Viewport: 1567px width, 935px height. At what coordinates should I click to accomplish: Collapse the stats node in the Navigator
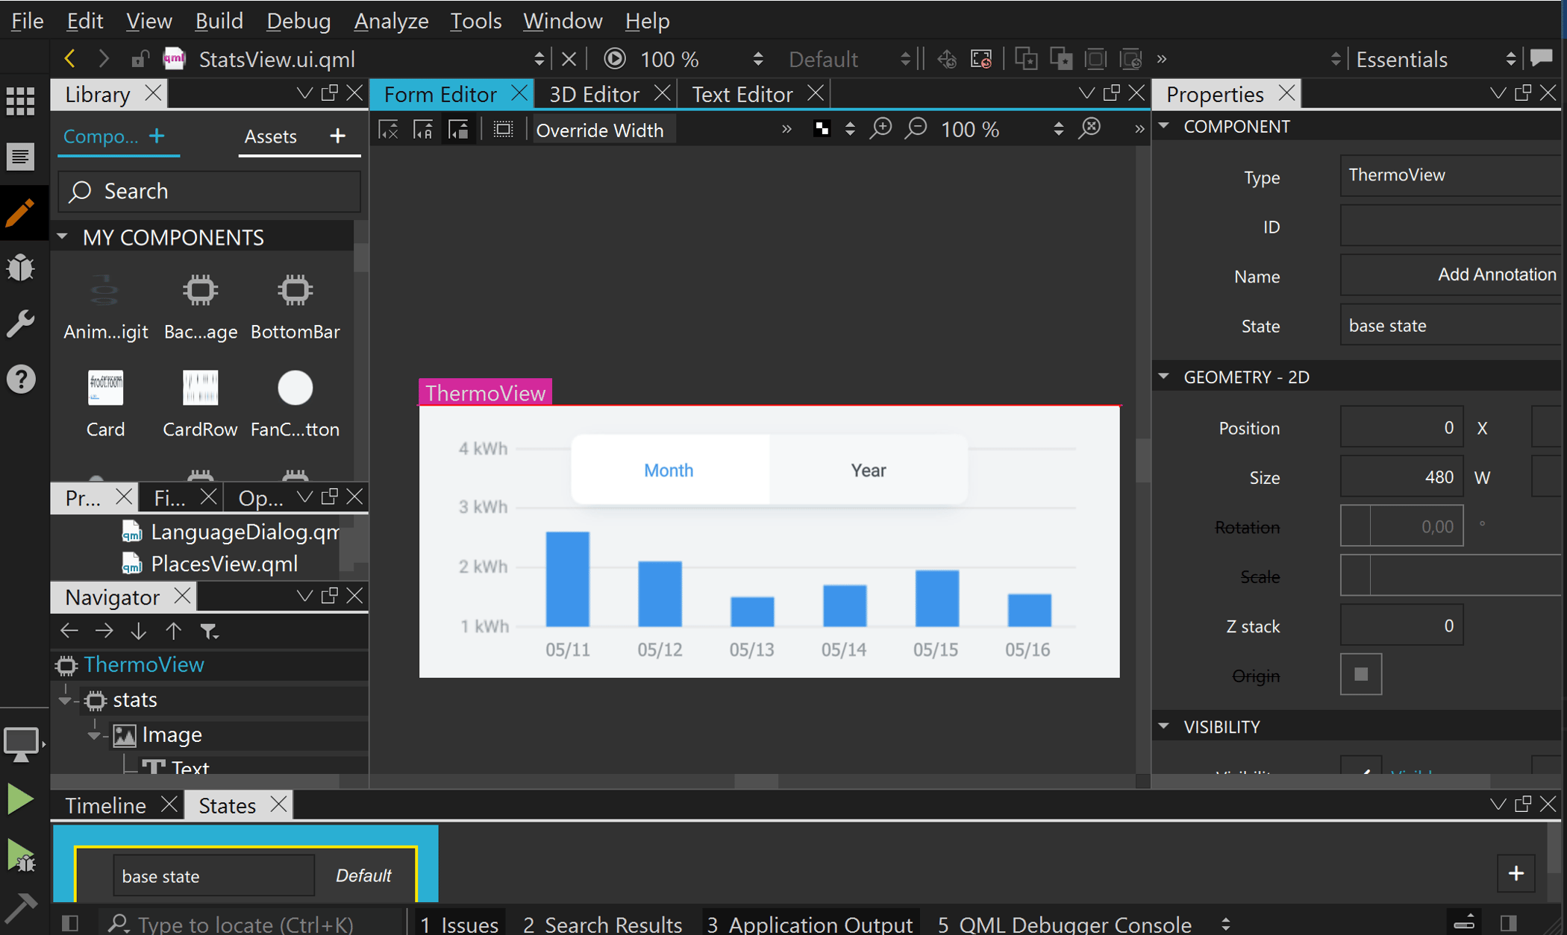66,699
